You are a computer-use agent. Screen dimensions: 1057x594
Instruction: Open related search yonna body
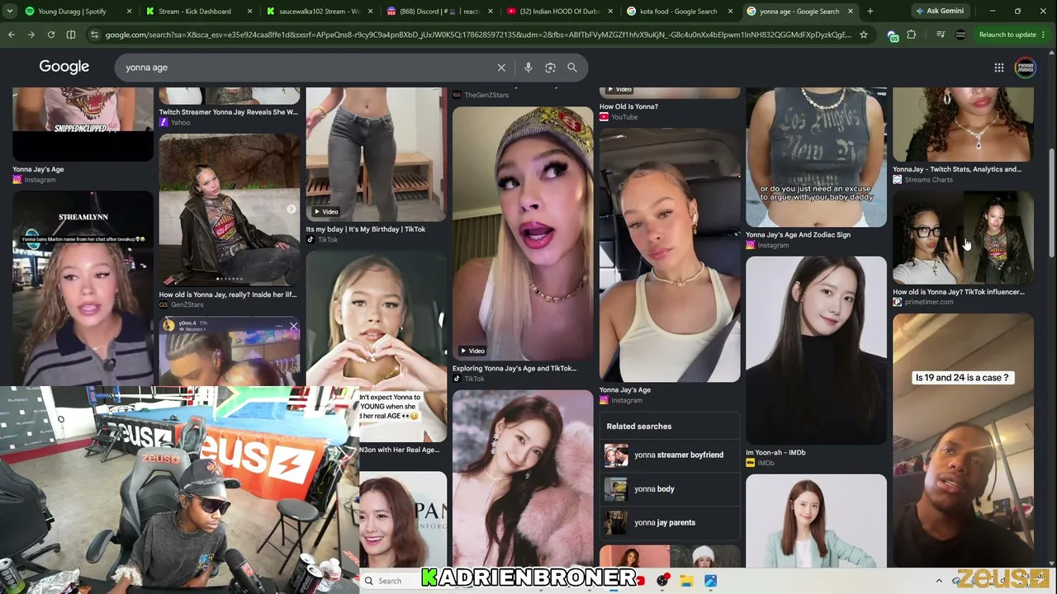[670, 488]
